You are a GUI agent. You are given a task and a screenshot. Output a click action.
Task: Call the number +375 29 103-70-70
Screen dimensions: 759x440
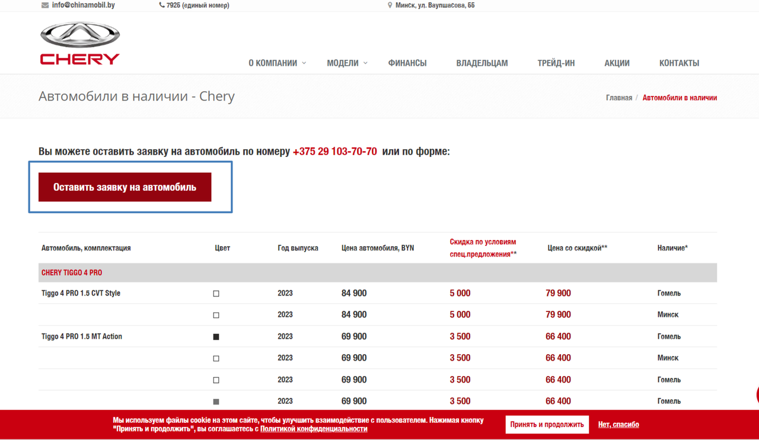click(x=335, y=151)
